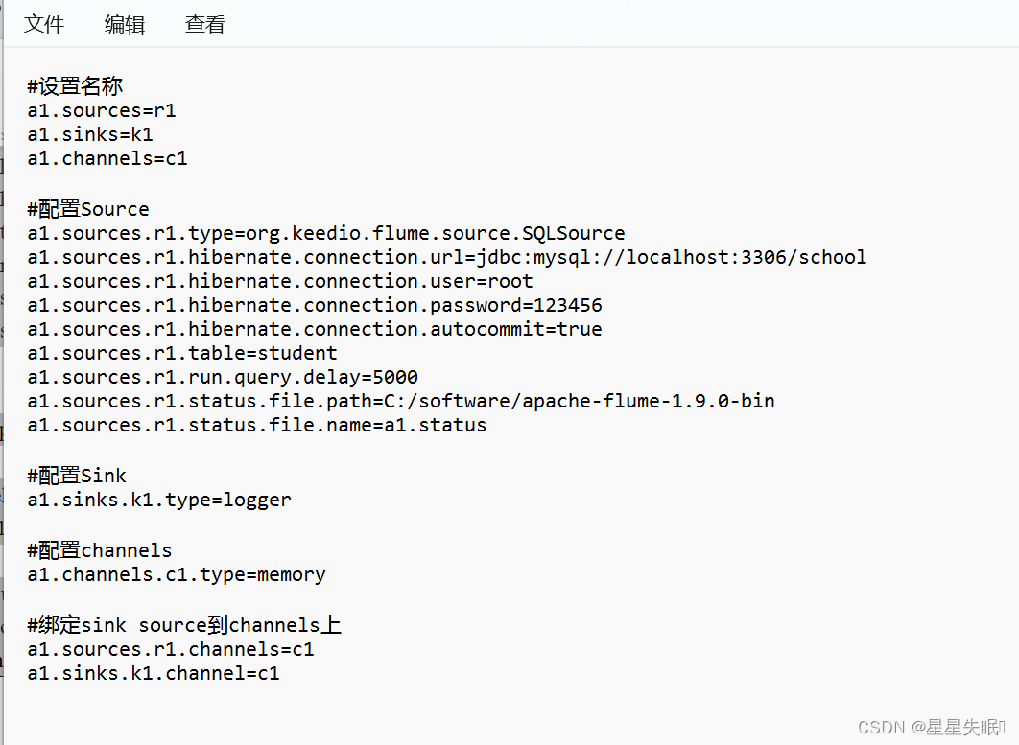Click the status.file.name=a1.status line
Viewport: 1019px width, 745px height.
tap(257, 426)
